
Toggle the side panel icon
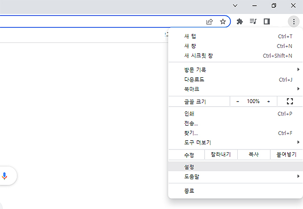pyautogui.click(x=267, y=21)
